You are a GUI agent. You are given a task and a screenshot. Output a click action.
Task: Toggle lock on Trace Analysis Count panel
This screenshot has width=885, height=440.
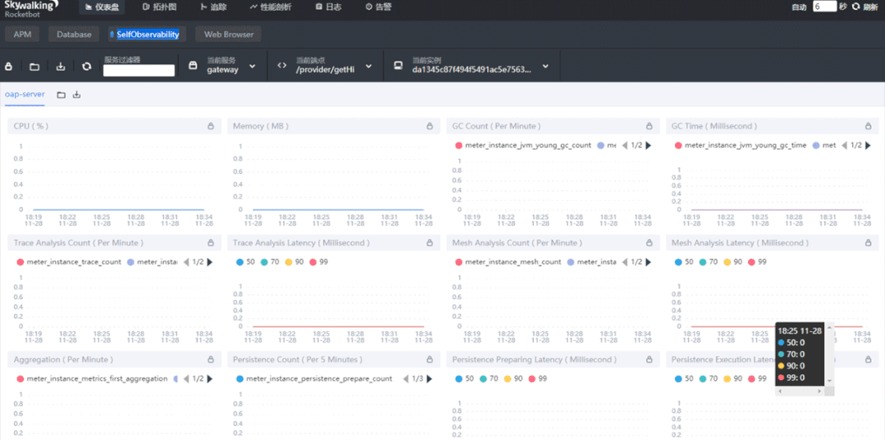click(211, 243)
